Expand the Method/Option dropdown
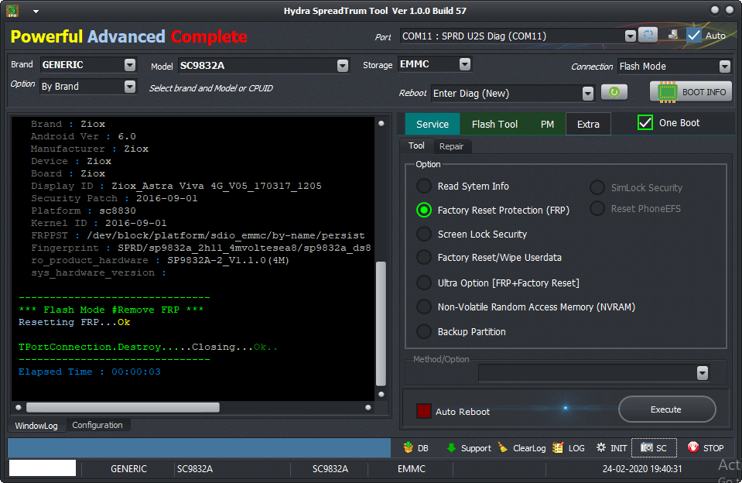Viewport: 742px width, 483px height. click(703, 373)
